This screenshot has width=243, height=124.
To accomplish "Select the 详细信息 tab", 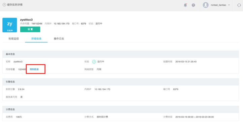I will click(36, 39).
